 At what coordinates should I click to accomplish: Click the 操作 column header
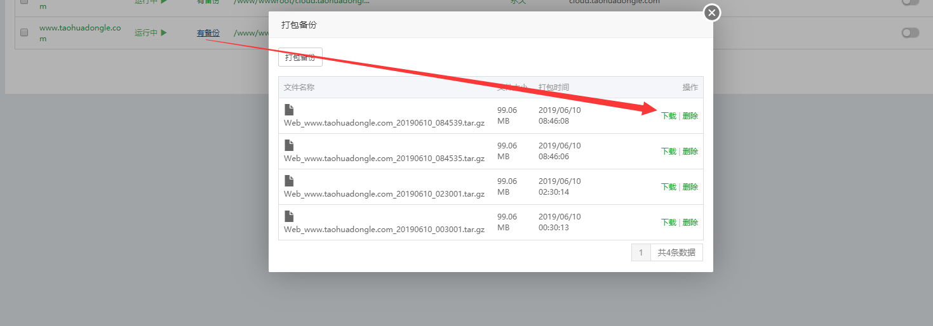pyautogui.click(x=690, y=88)
